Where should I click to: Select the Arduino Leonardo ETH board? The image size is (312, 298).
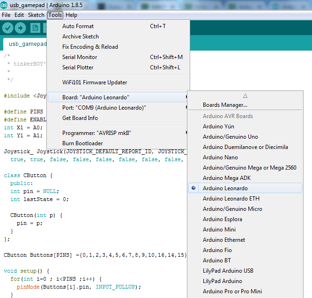pyautogui.click(x=245, y=199)
